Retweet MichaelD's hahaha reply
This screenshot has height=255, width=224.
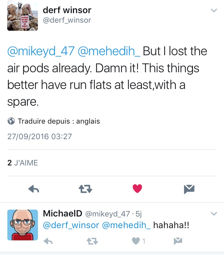pyautogui.click(x=92, y=241)
